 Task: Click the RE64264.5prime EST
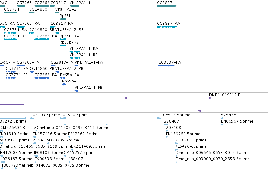[176, 150]
